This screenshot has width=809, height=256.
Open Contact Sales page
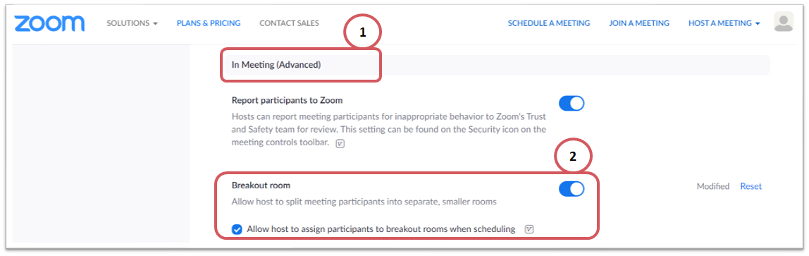tap(289, 23)
